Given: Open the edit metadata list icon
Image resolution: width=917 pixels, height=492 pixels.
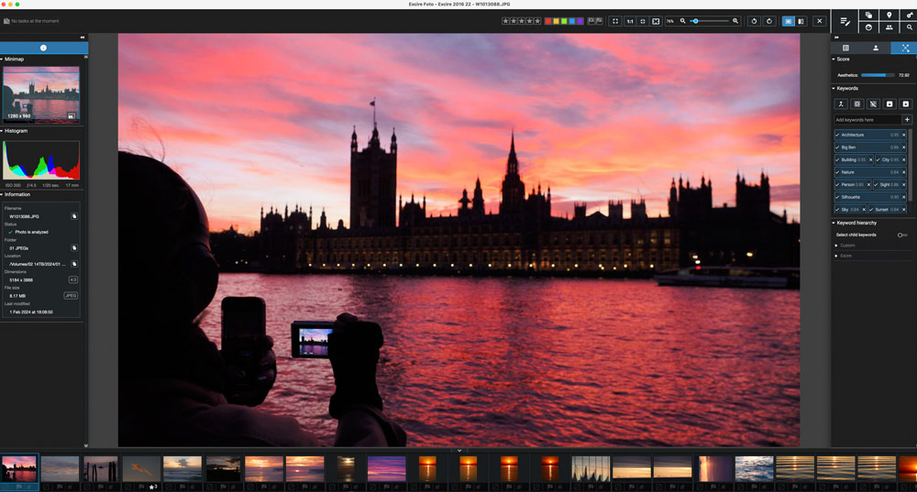Looking at the screenshot, I should [845, 21].
